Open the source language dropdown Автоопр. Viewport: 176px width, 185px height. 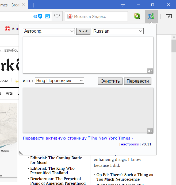[x=49, y=31]
